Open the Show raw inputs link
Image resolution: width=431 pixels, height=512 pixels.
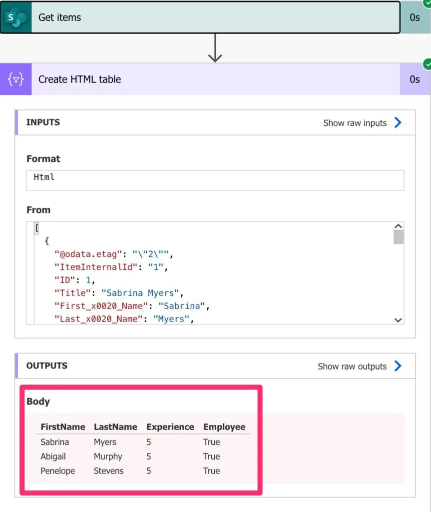tap(355, 123)
